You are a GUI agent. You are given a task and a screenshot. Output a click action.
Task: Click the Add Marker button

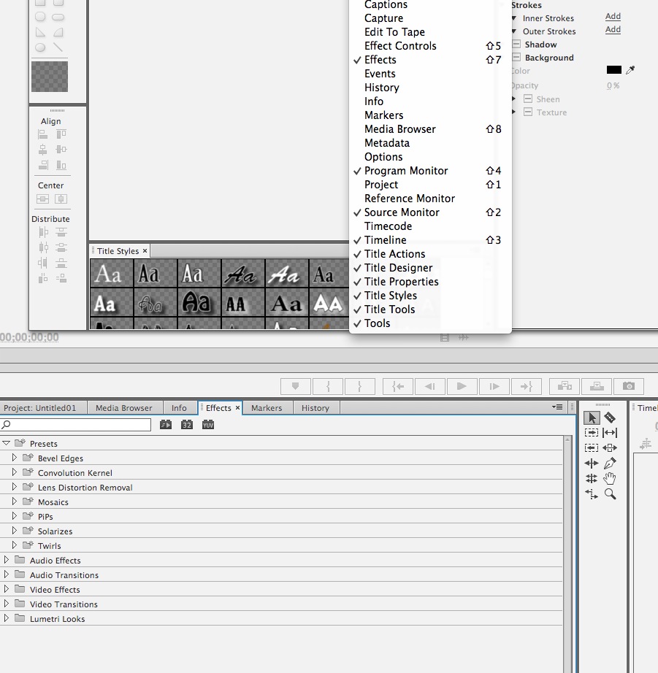(x=296, y=386)
